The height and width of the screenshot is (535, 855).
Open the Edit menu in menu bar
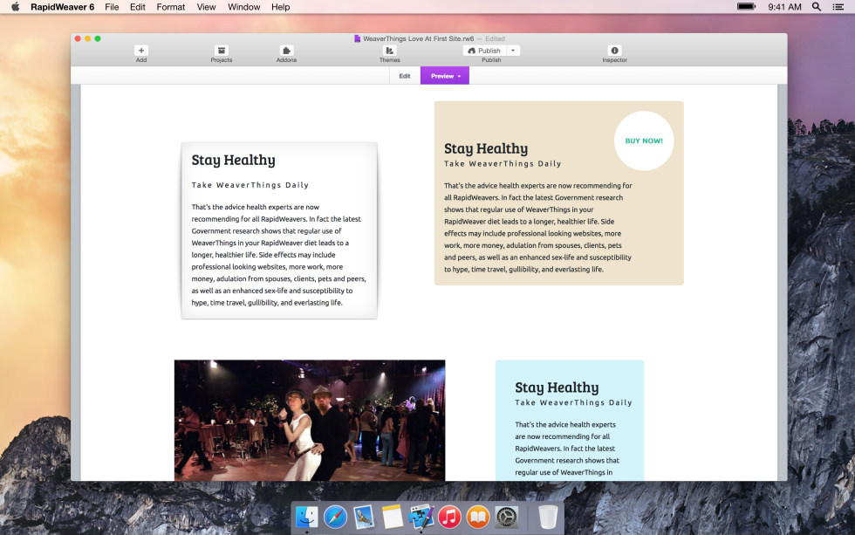(x=138, y=7)
